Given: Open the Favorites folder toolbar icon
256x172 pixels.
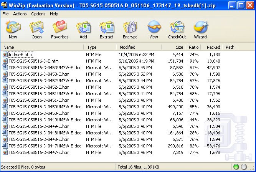Looking at the screenshot, I should (x=60, y=27).
